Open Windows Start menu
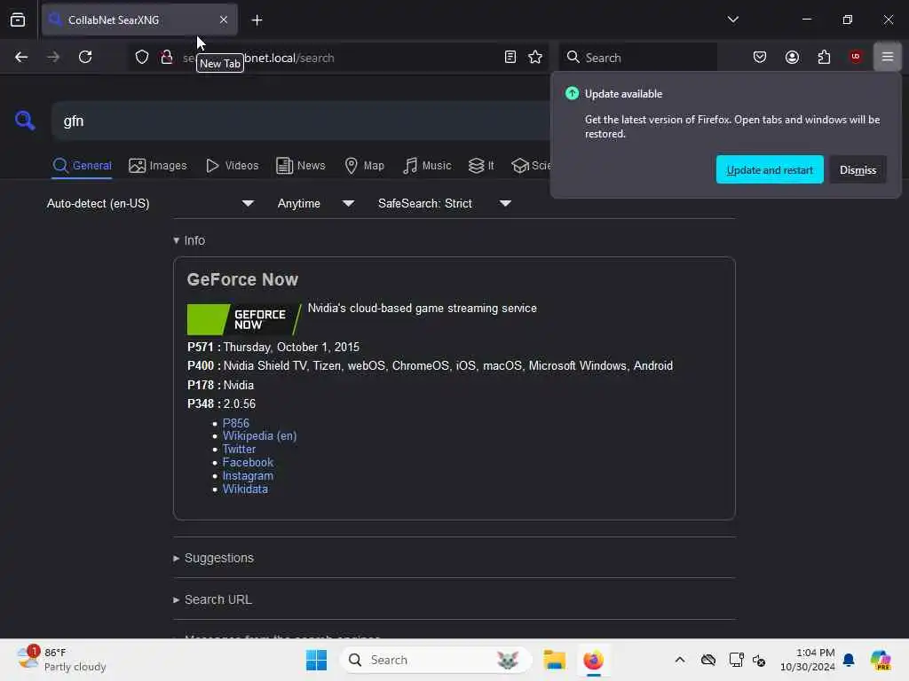909x681 pixels. click(x=316, y=660)
